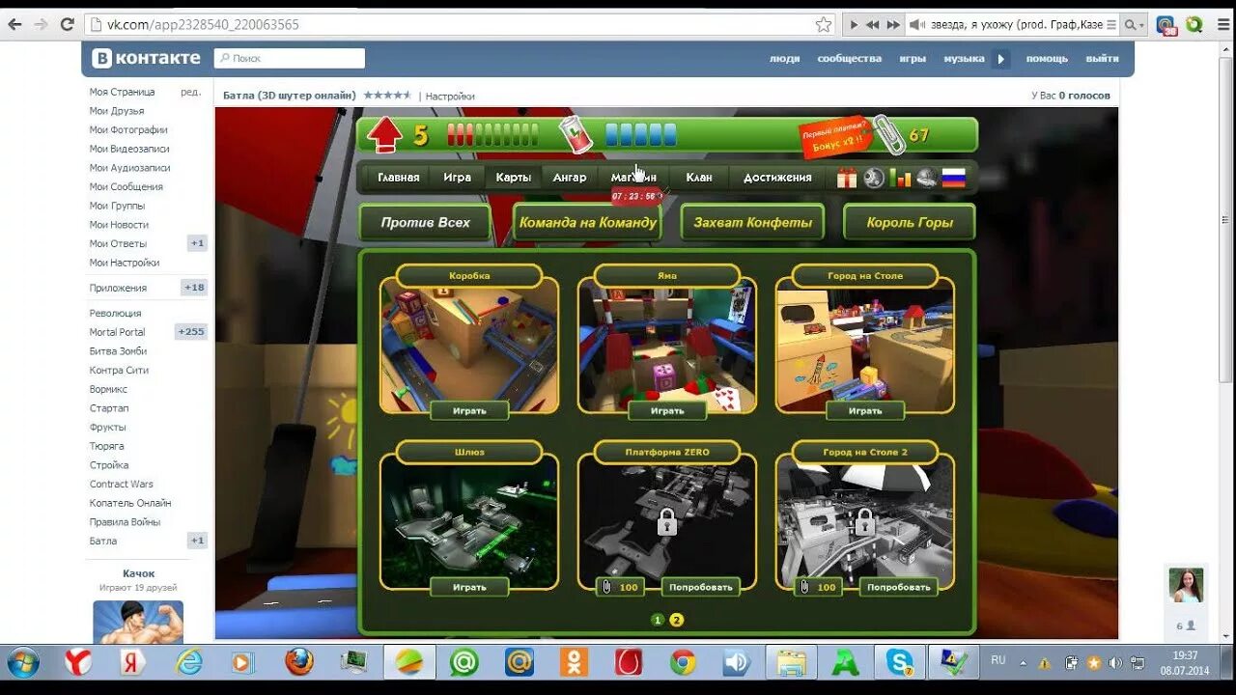Viewport: 1236px width, 695px height.
Task: Open the Главная game menu tab
Action: coord(399,178)
